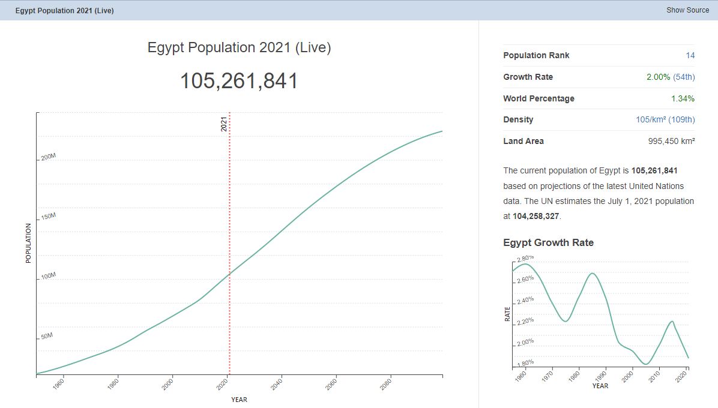Click the Show Source link
This screenshot has height=408, width=718.
tap(687, 10)
